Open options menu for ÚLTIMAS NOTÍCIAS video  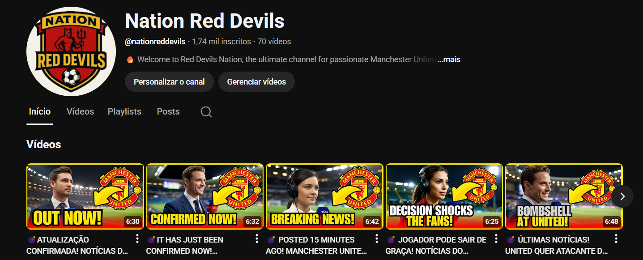coord(616,239)
